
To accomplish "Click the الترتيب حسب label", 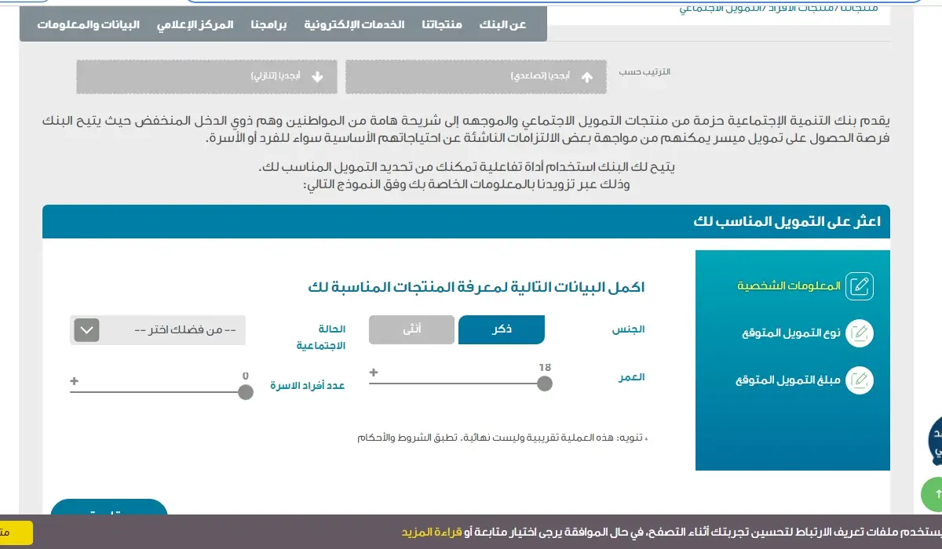I will tap(645, 71).
